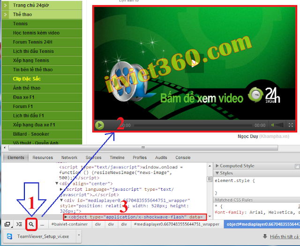300x246 pixels.
Task: Select the object type="application/x-shockwave-flash" line
Action: point(135,217)
